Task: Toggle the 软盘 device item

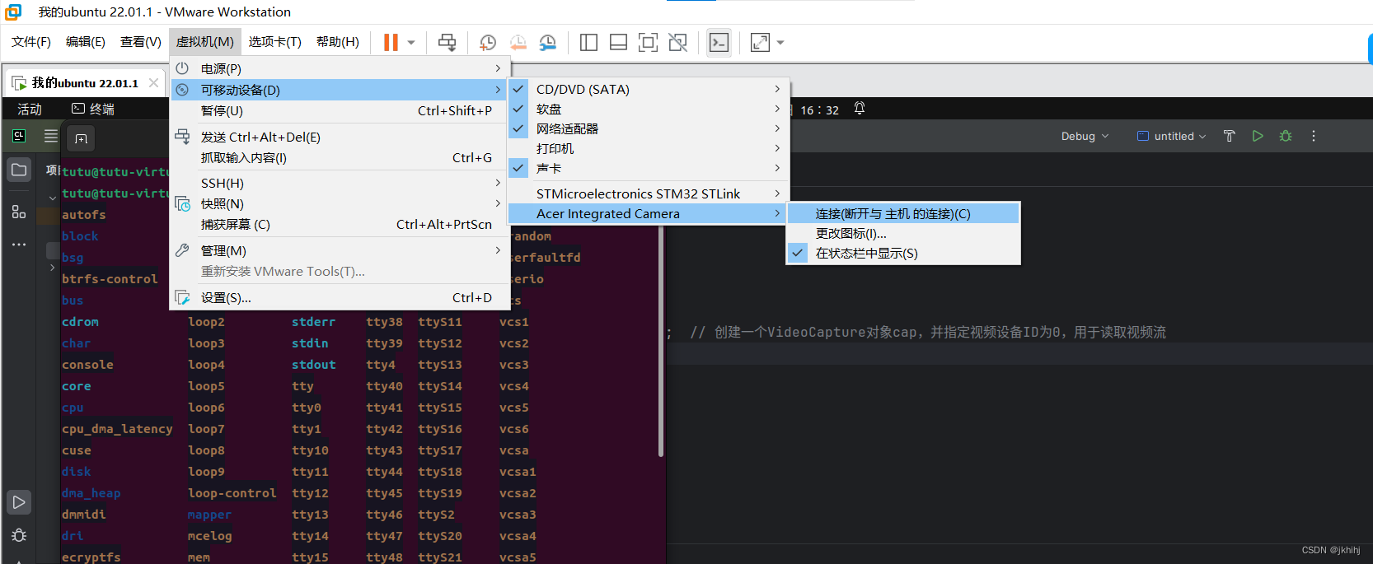Action: pos(649,109)
